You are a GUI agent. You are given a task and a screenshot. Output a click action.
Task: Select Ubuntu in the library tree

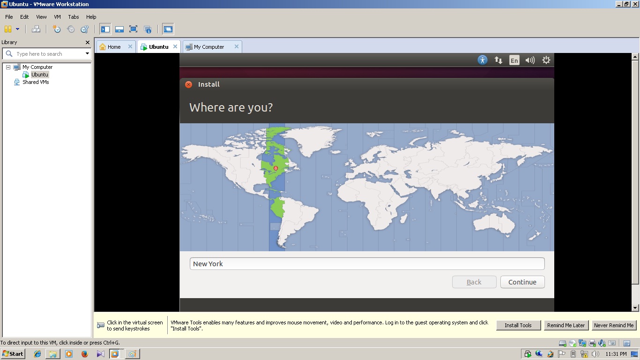click(40, 75)
